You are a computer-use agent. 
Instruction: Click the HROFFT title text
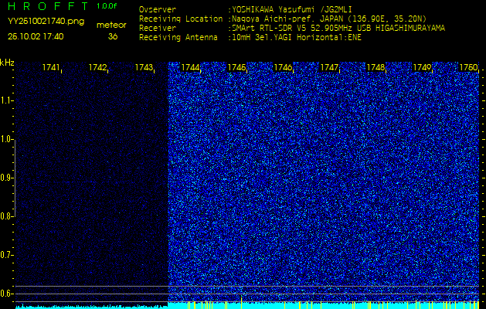click(x=49, y=5)
